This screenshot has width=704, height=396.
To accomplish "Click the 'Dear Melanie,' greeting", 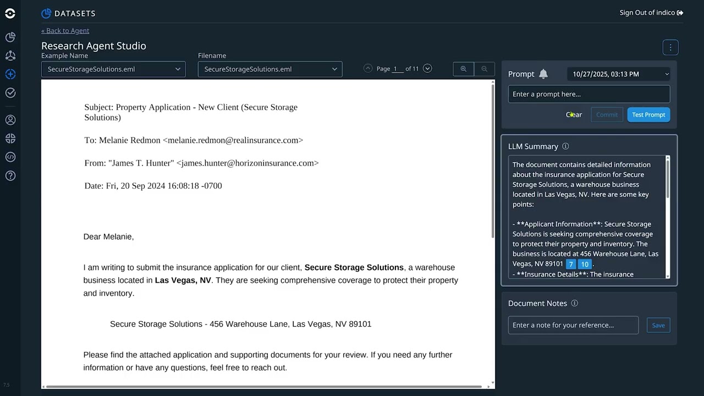I will point(108,237).
